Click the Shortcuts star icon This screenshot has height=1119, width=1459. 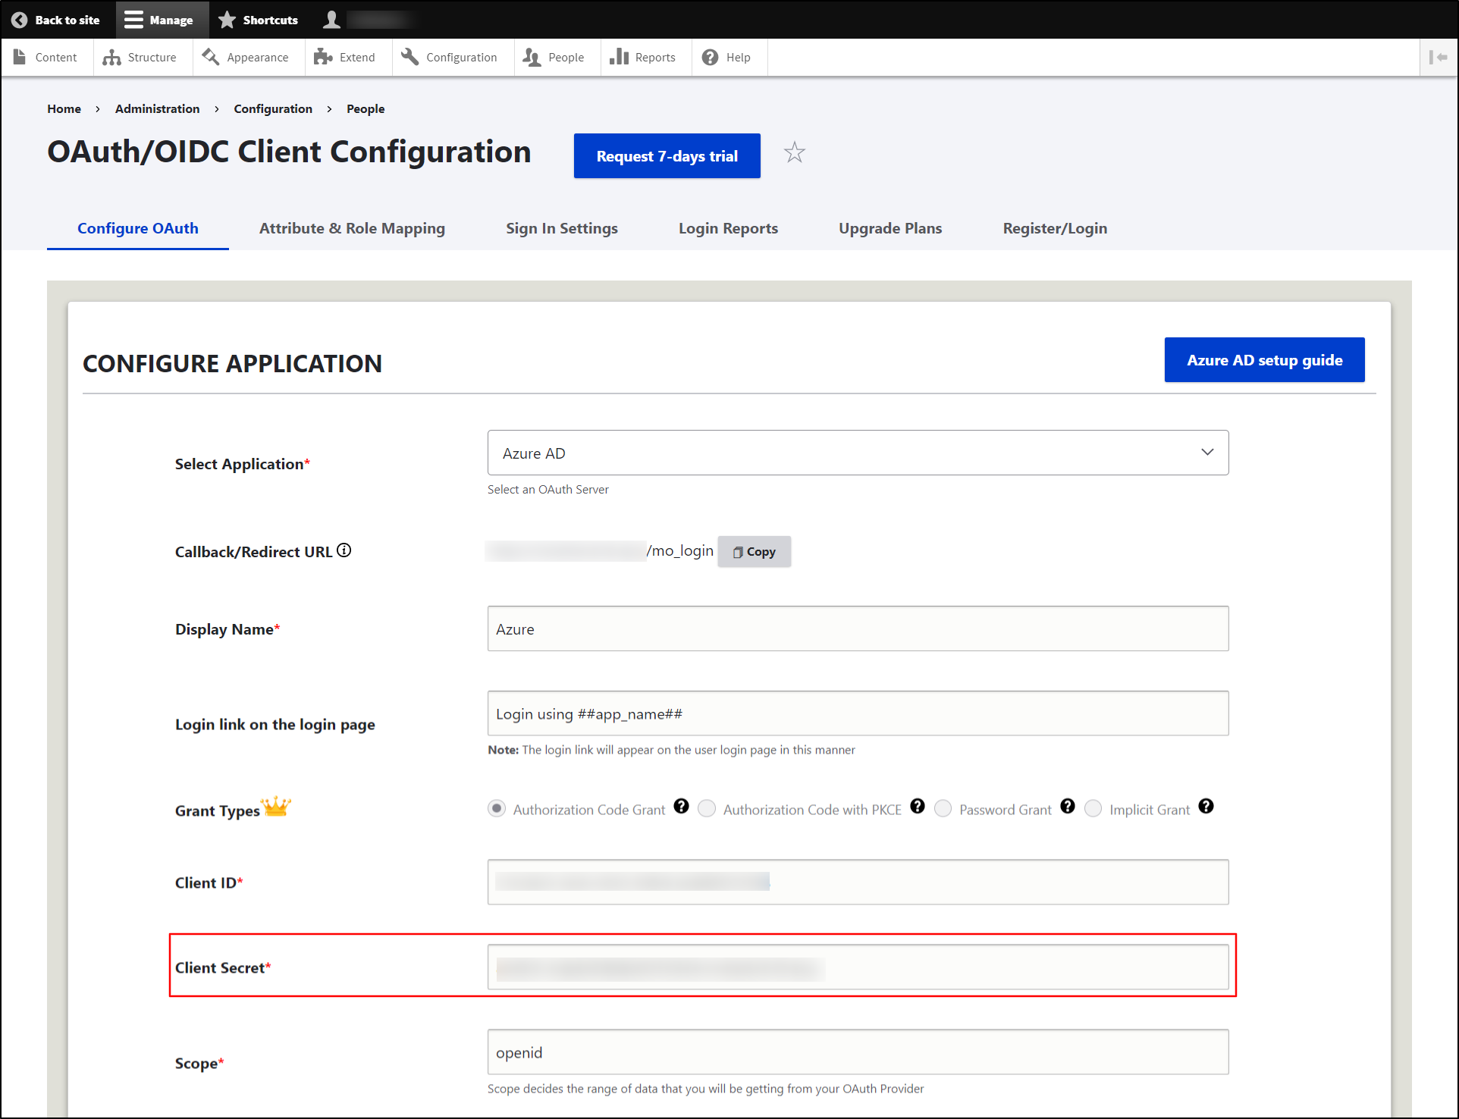pyautogui.click(x=226, y=19)
